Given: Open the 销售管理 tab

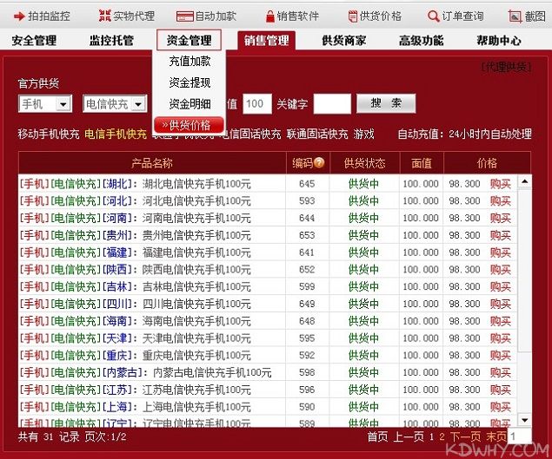Looking at the screenshot, I should (x=266, y=40).
